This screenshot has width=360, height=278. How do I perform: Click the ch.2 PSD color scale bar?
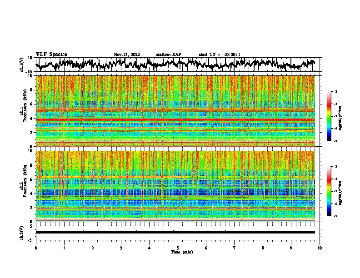(329, 191)
